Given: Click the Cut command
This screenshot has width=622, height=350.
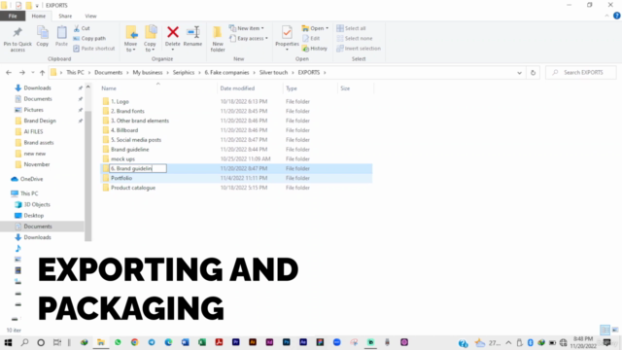Looking at the screenshot, I should tap(82, 28).
